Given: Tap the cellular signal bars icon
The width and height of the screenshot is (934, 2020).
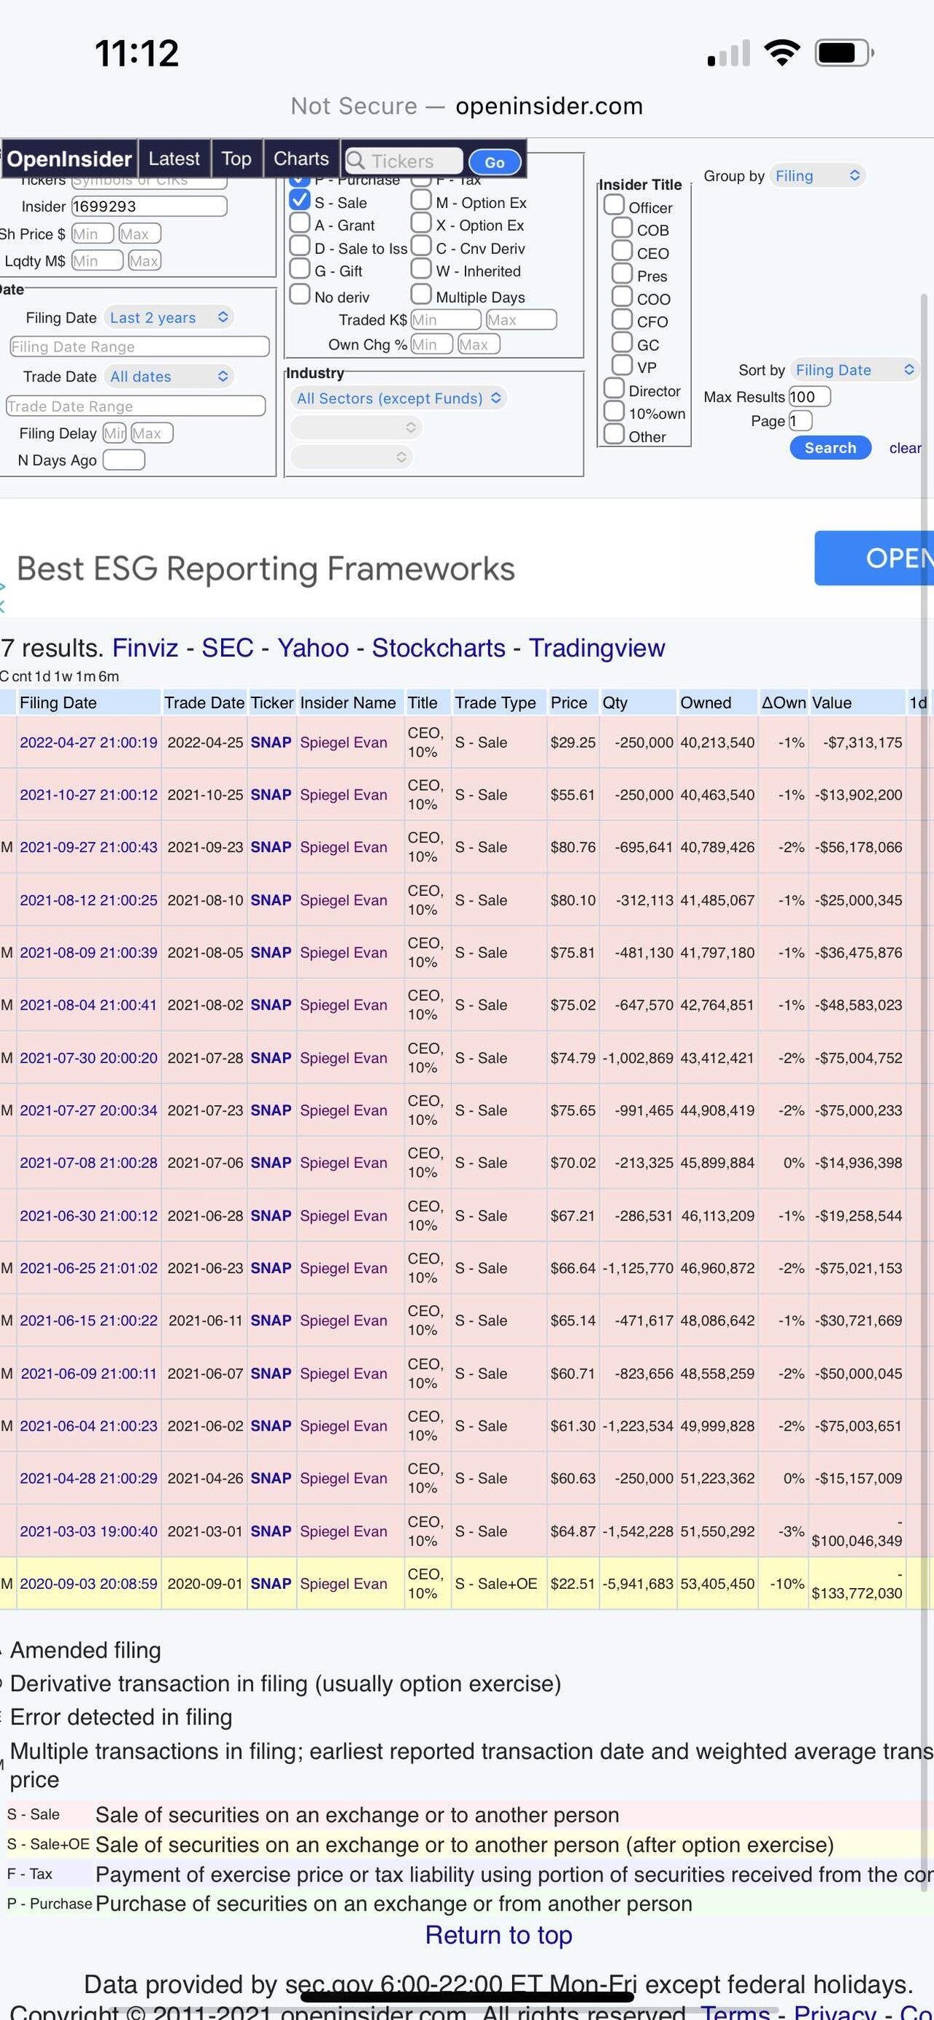Looking at the screenshot, I should coord(727,54).
